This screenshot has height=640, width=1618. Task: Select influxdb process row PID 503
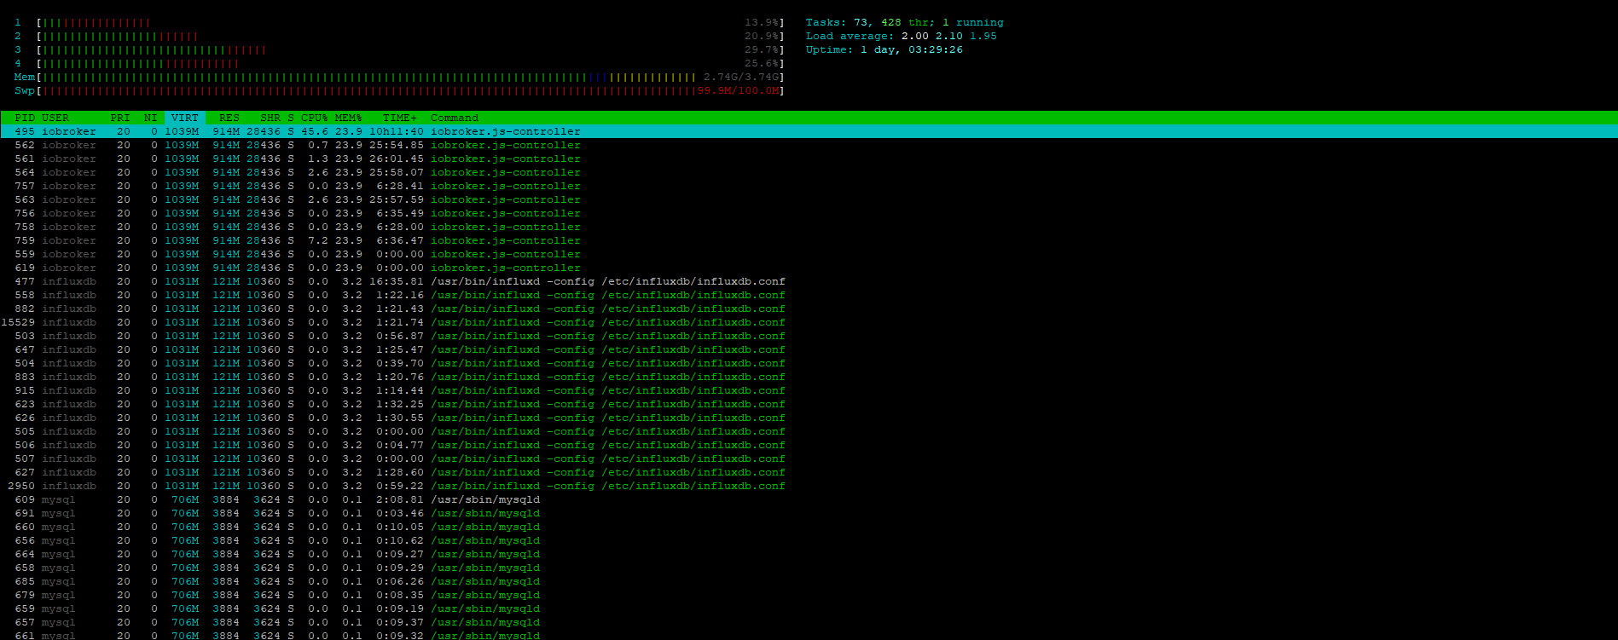point(809,336)
